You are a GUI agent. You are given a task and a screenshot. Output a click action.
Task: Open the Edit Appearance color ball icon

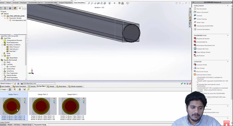click(x=119, y=3)
